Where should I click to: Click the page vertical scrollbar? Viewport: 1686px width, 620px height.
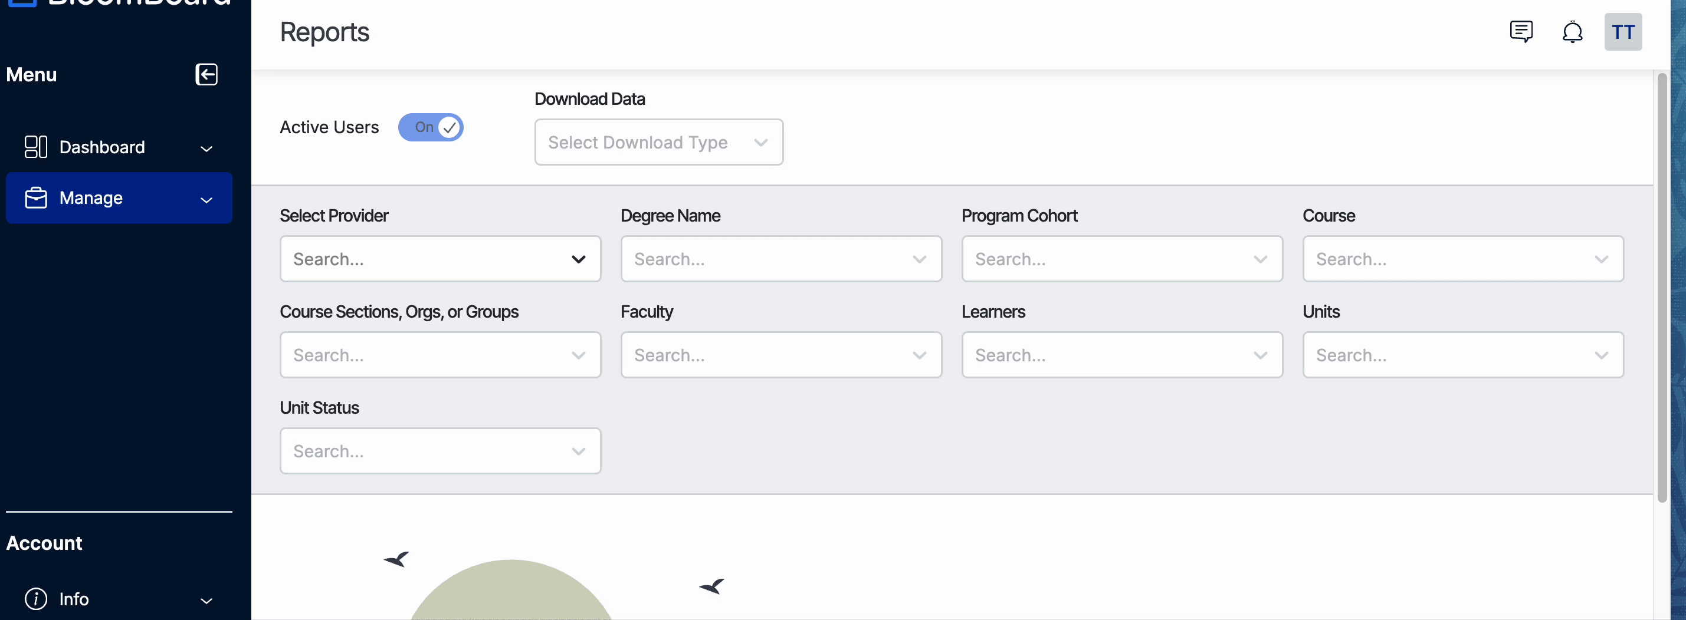(x=1661, y=288)
